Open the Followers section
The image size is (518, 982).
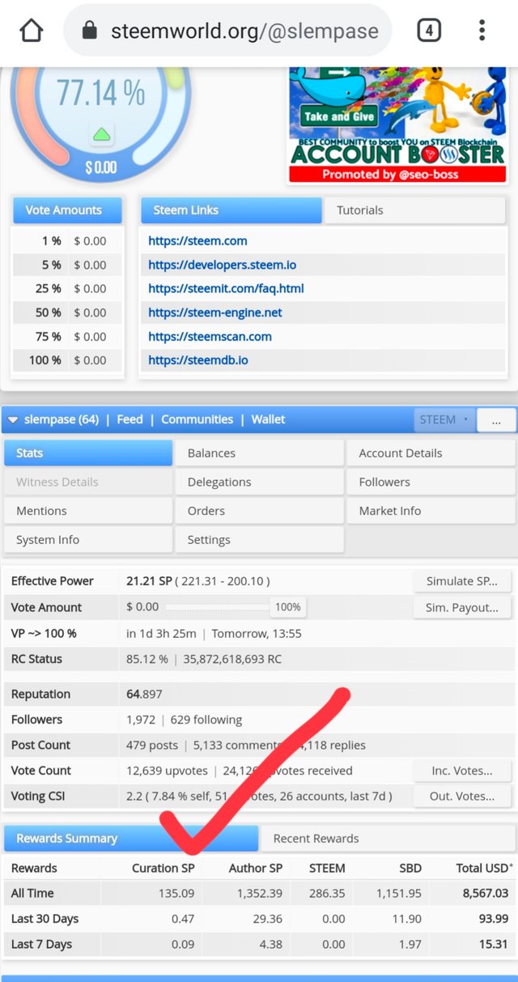pyautogui.click(x=431, y=482)
